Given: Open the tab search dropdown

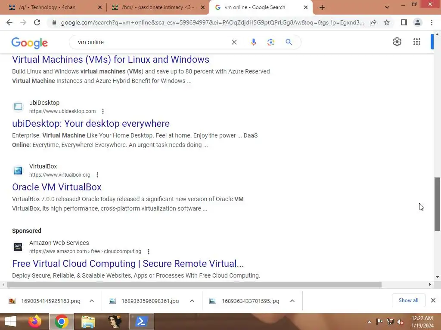Looking at the screenshot, I should tap(387, 7).
